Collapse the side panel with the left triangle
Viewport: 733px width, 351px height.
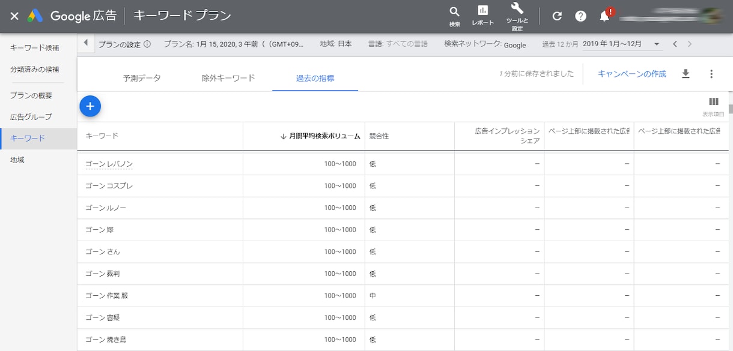click(85, 43)
